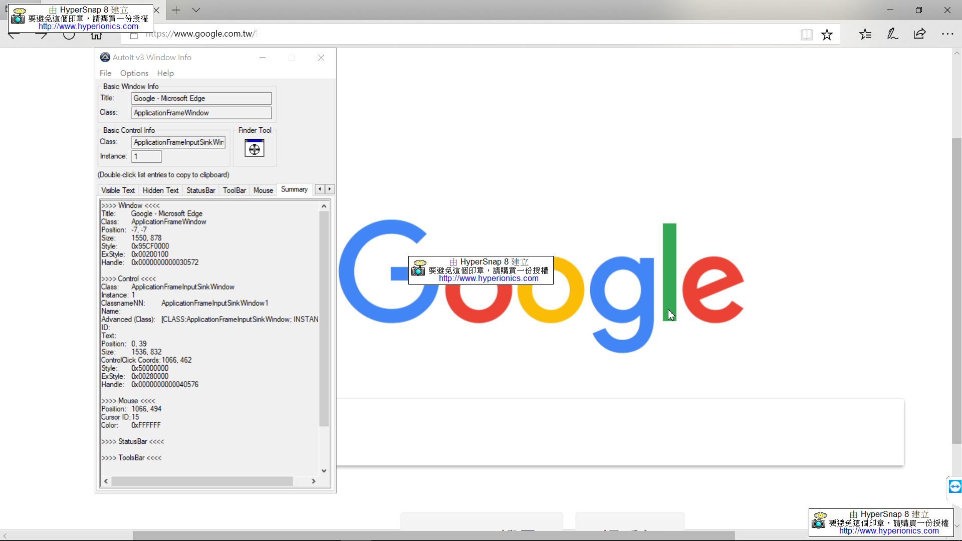
Task: Switch to the StatusBar tab
Action: pyautogui.click(x=200, y=190)
